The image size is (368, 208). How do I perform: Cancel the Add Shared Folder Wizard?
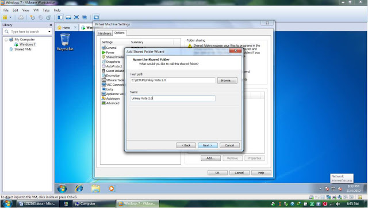tap(229, 145)
